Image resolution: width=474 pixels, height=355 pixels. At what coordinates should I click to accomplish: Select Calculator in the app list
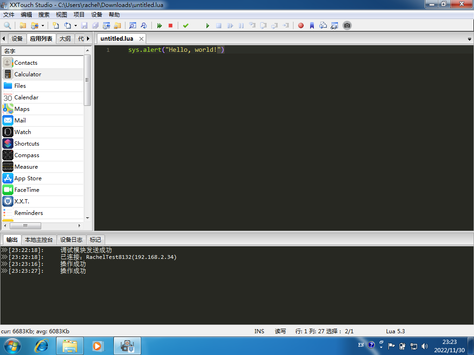[28, 74]
